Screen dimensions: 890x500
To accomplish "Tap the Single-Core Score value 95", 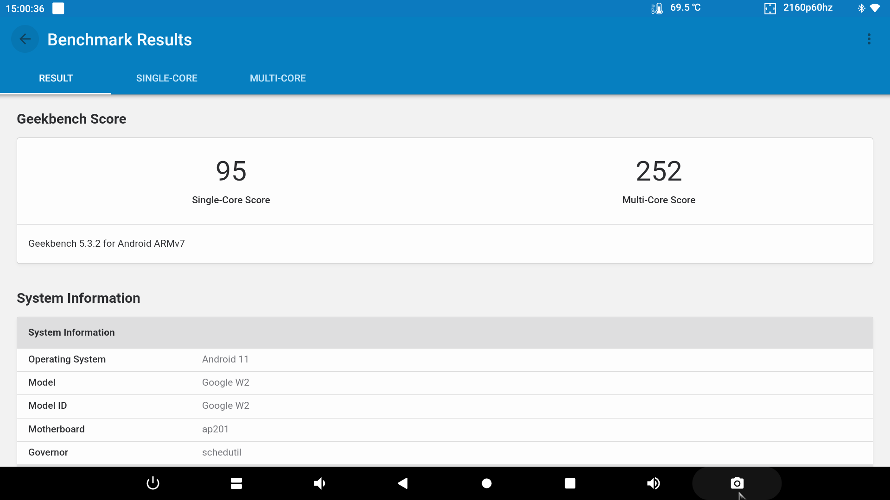I will [x=231, y=171].
